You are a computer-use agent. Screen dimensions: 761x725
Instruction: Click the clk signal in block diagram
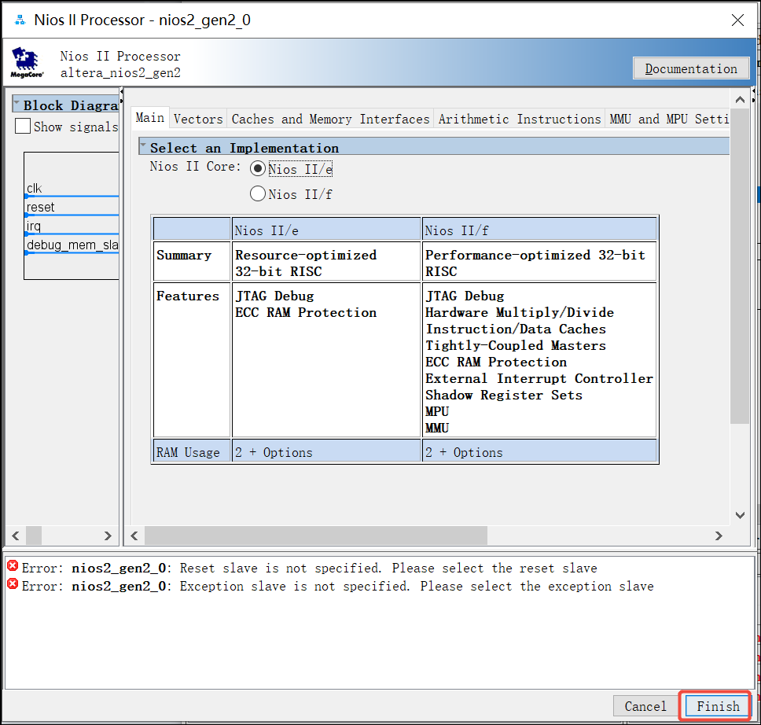coord(34,189)
